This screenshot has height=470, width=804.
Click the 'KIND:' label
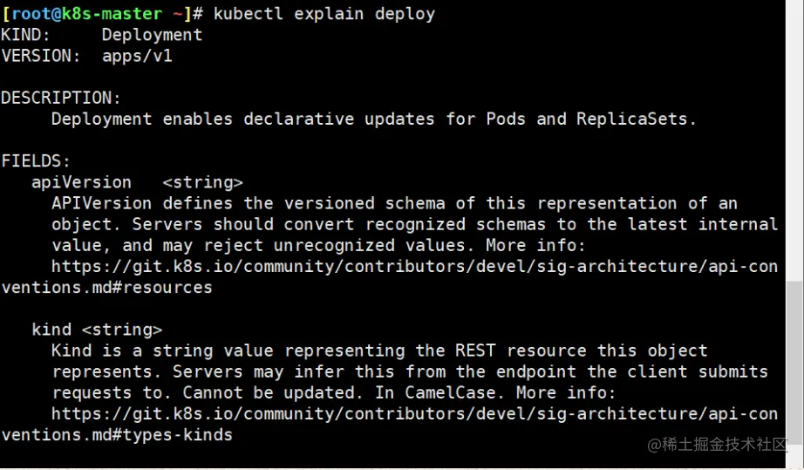[x=25, y=35]
